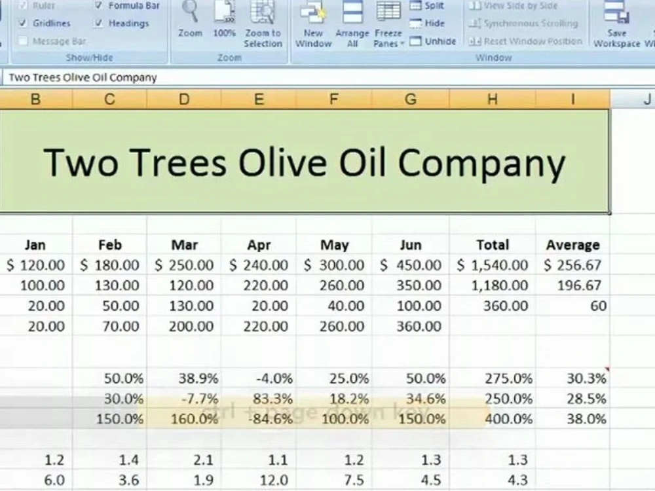Viewport: 655px width, 491px height.
Task: Split the worksheet window
Action: point(426,5)
